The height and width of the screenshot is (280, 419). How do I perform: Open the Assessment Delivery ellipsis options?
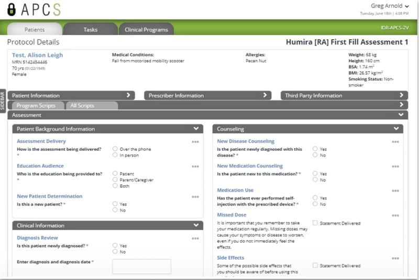pos(195,142)
